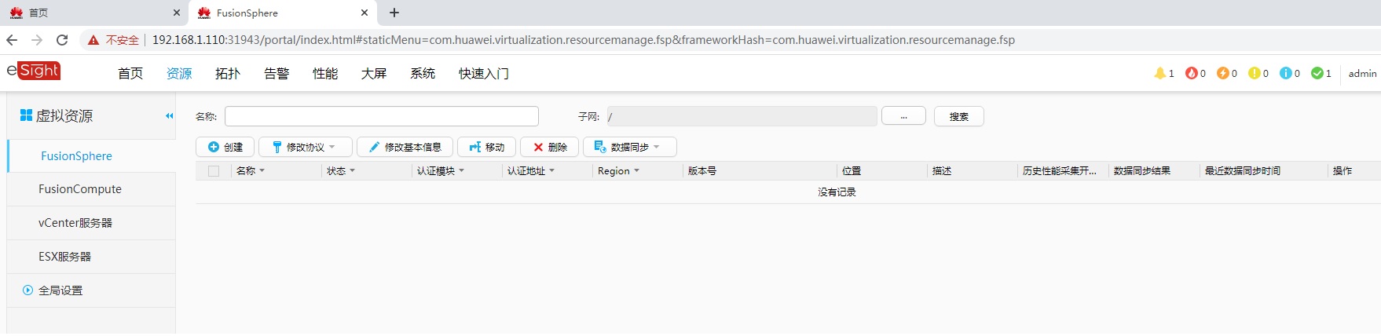Screen dimensions: 1381x336
Task: Close the 首页 browser tab
Action: [x=176, y=13]
